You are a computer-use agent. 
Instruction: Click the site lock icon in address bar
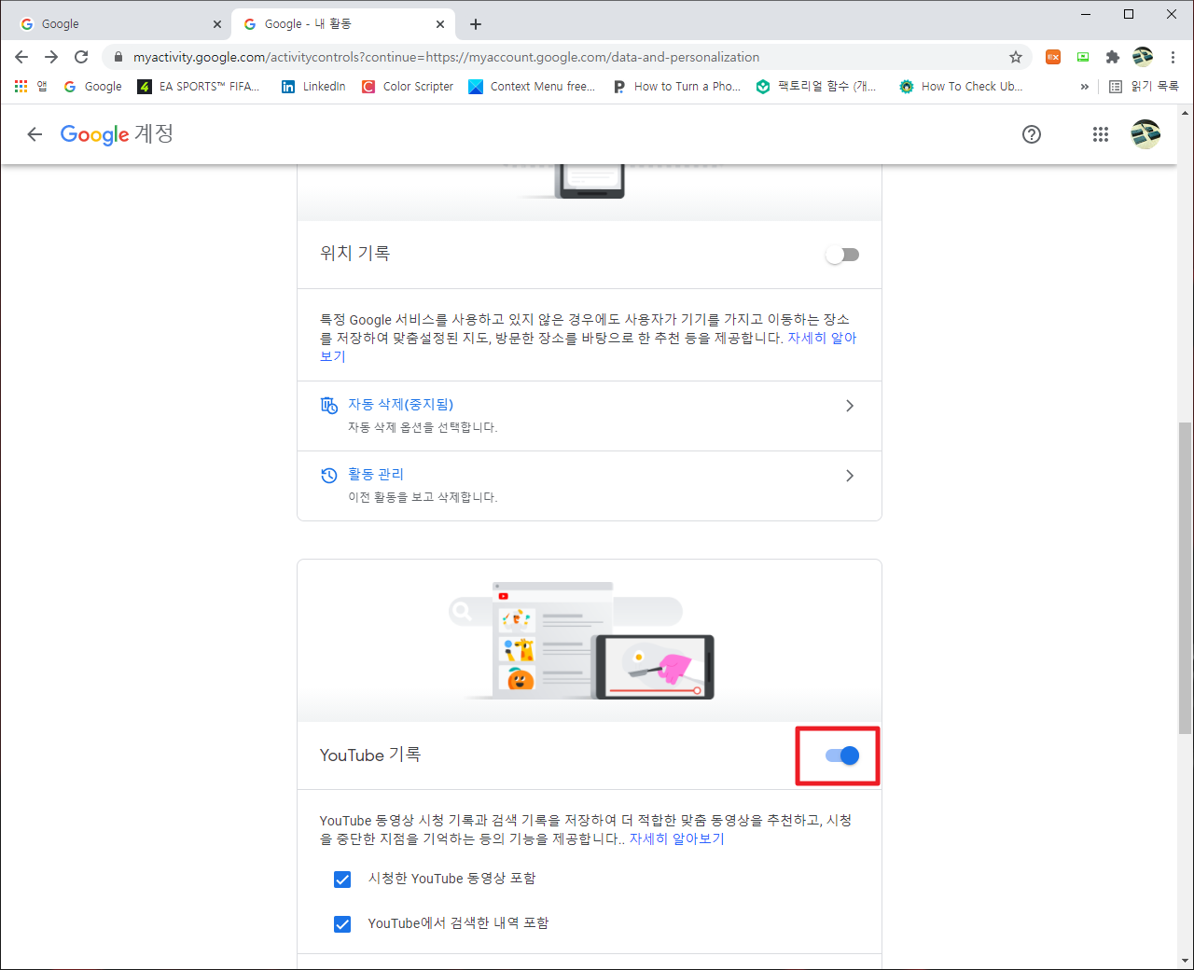click(x=118, y=57)
